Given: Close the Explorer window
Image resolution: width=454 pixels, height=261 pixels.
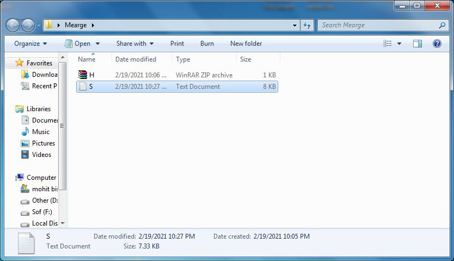Looking at the screenshot, I should click(x=437, y=5).
